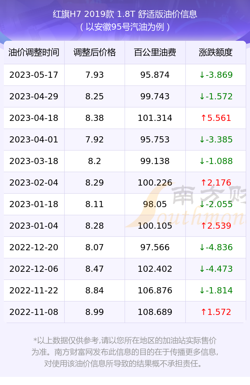Viewport: 250px width, 385px height.
Task: Click the green down value -1.814
Action: click(216, 290)
